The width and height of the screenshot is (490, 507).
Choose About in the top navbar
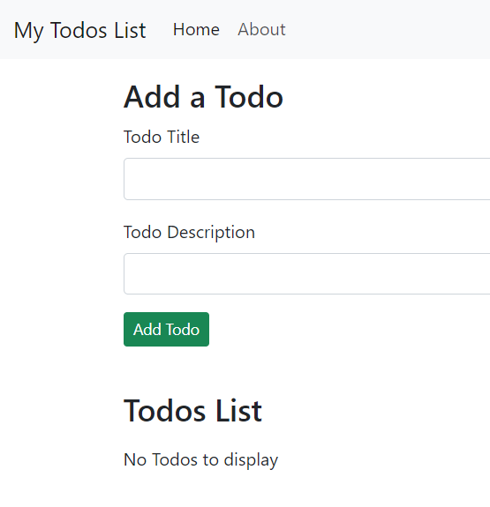[261, 29]
